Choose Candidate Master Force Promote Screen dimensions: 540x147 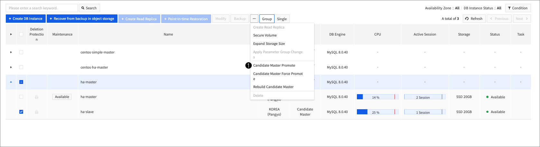pos(278,76)
